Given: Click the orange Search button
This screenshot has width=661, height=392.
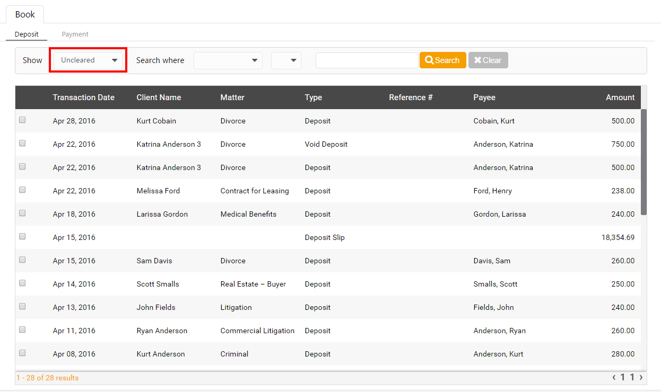Looking at the screenshot, I should point(442,60).
